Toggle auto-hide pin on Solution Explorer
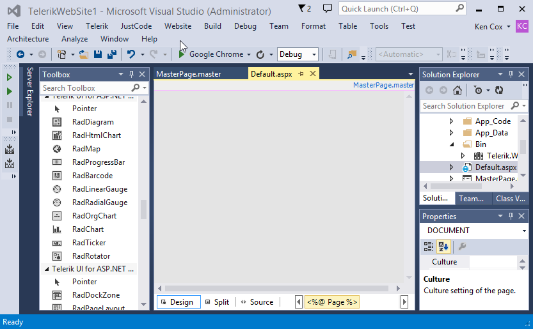This screenshot has width=533, height=329. point(511,74)
